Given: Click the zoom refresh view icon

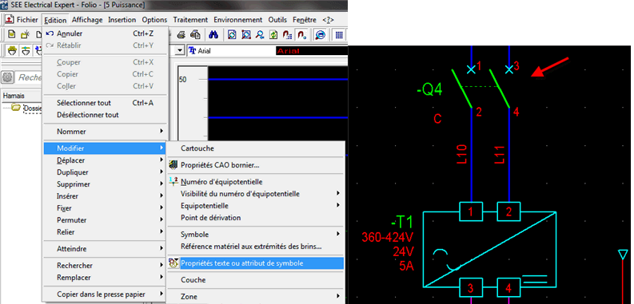Looking at the screenshot, I should tap(232, 35).
